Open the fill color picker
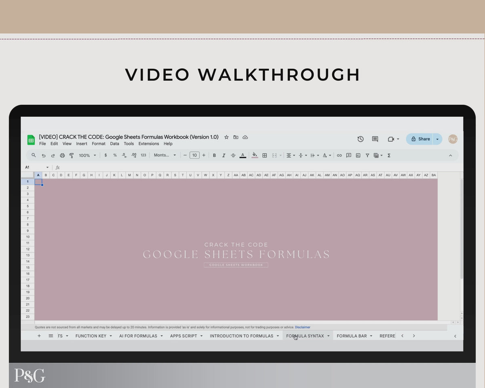485x388 pixels. [x=255, y=155]
